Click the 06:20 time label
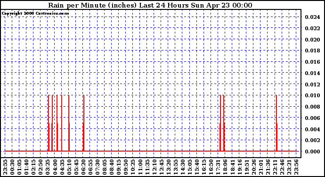 click(83, 167)
